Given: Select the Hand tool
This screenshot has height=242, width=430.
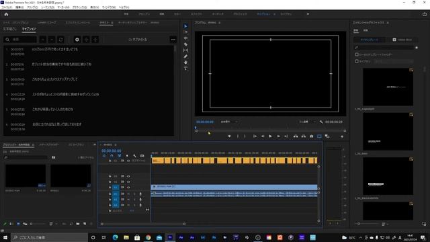Looking at the screenshot, I should pyautogui.click(x=185, y=63).
